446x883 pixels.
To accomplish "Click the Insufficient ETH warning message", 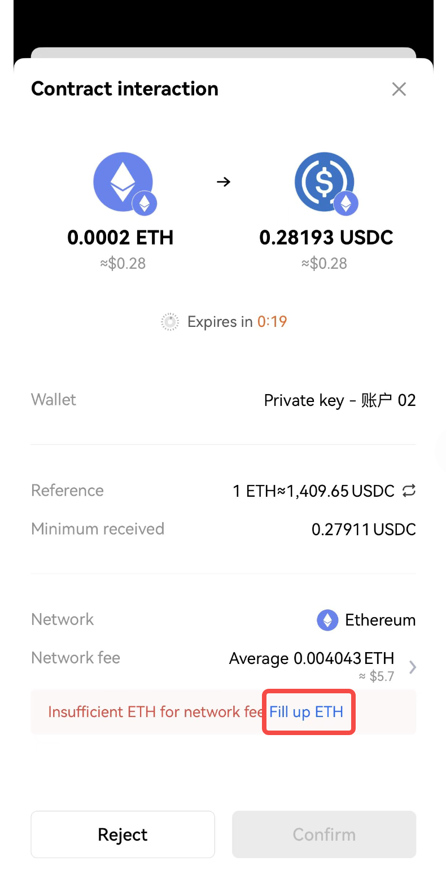I will point(154,712).
